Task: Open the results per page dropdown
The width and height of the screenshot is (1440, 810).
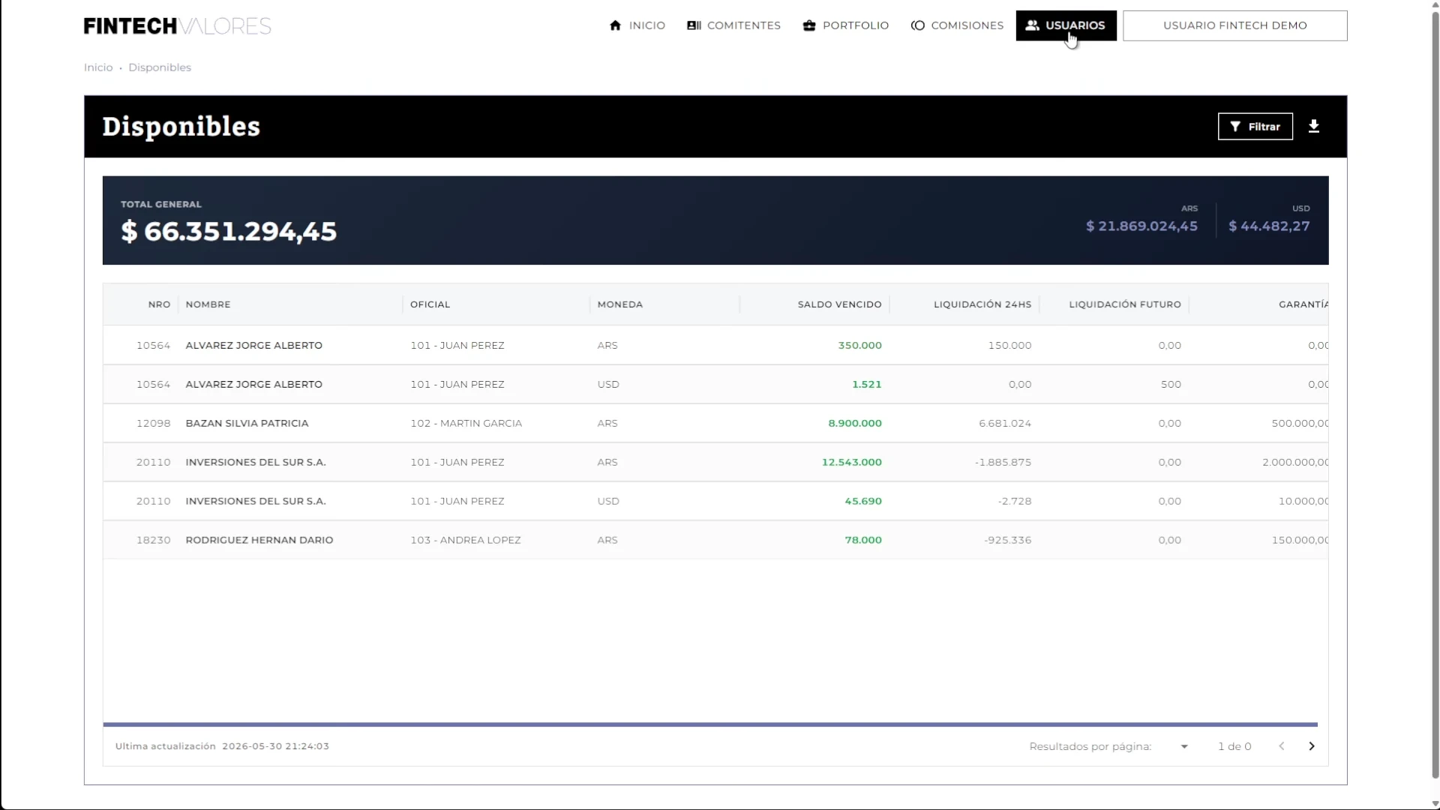Action: point(1183,746)
